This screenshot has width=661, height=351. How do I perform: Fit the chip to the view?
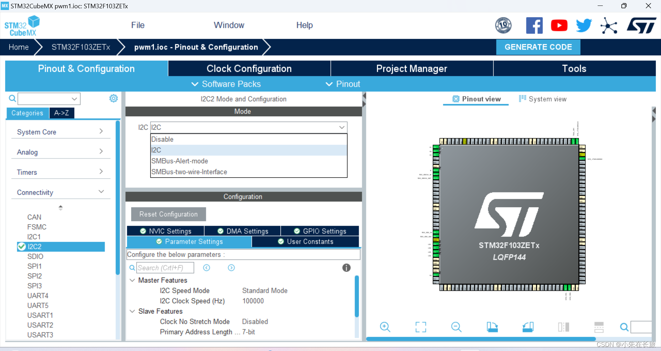[421, 327]
